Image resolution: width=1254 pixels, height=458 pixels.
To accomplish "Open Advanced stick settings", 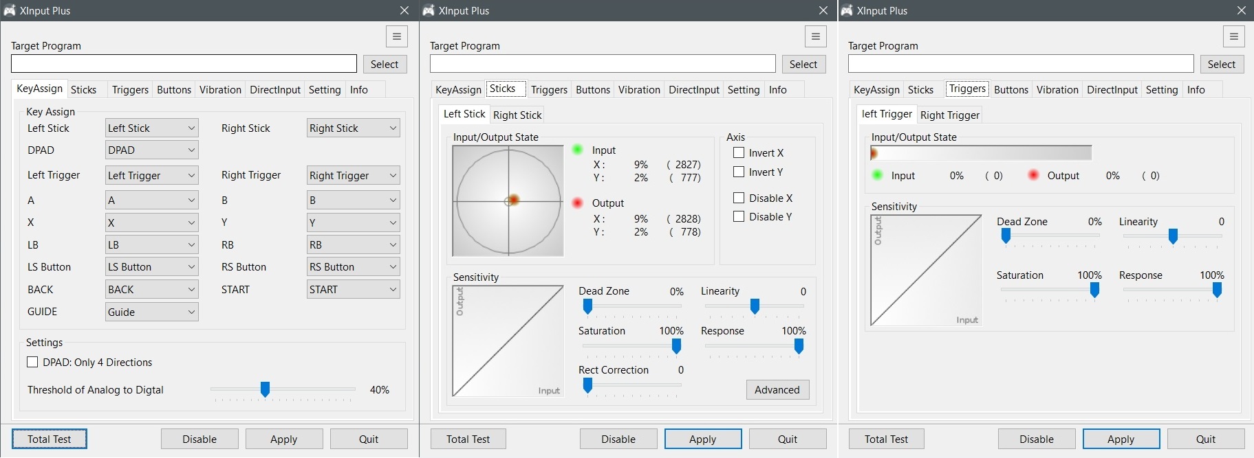I will click(x=777, y=389).
